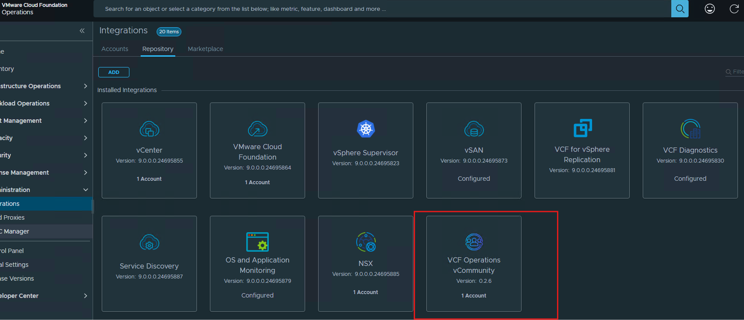Click the refresh icon in the header

coord(734,9)
